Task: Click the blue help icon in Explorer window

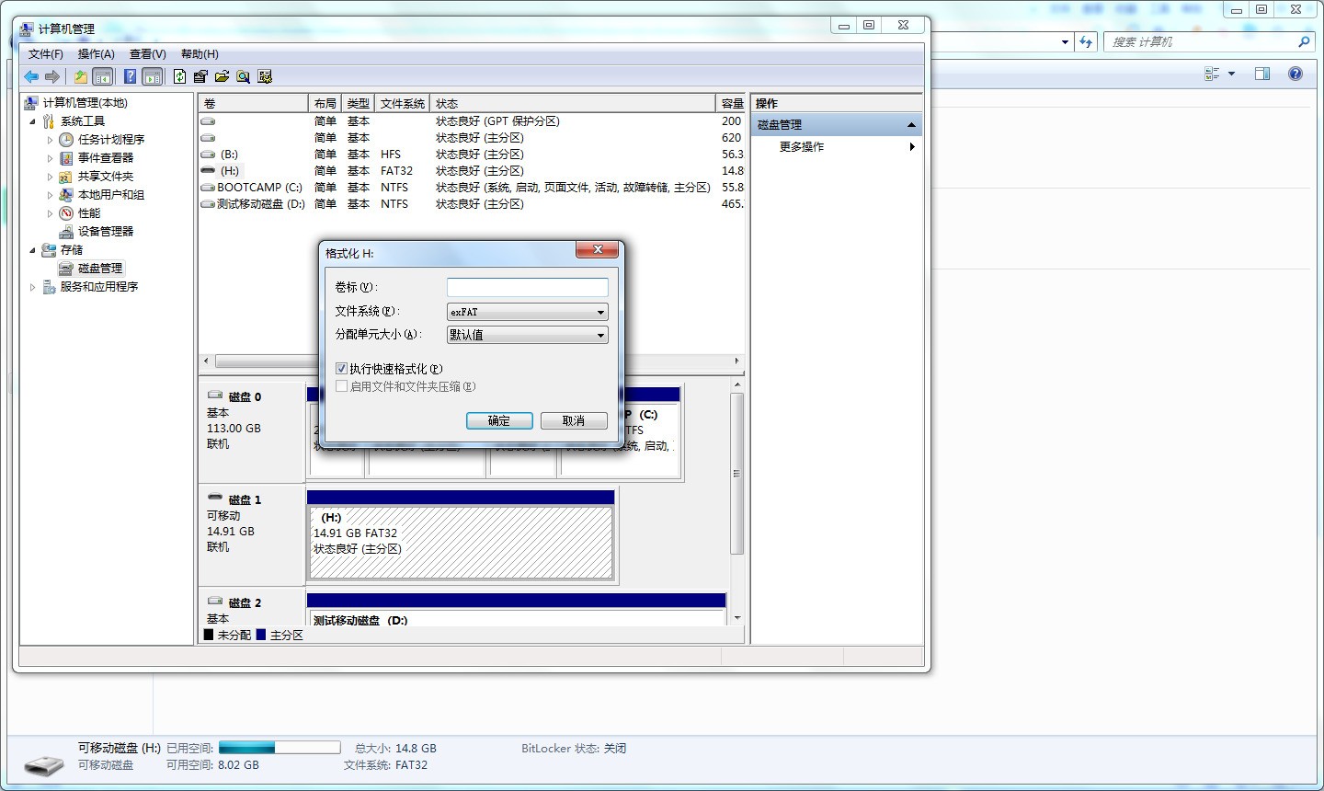Action: (x=1295, y=74)
